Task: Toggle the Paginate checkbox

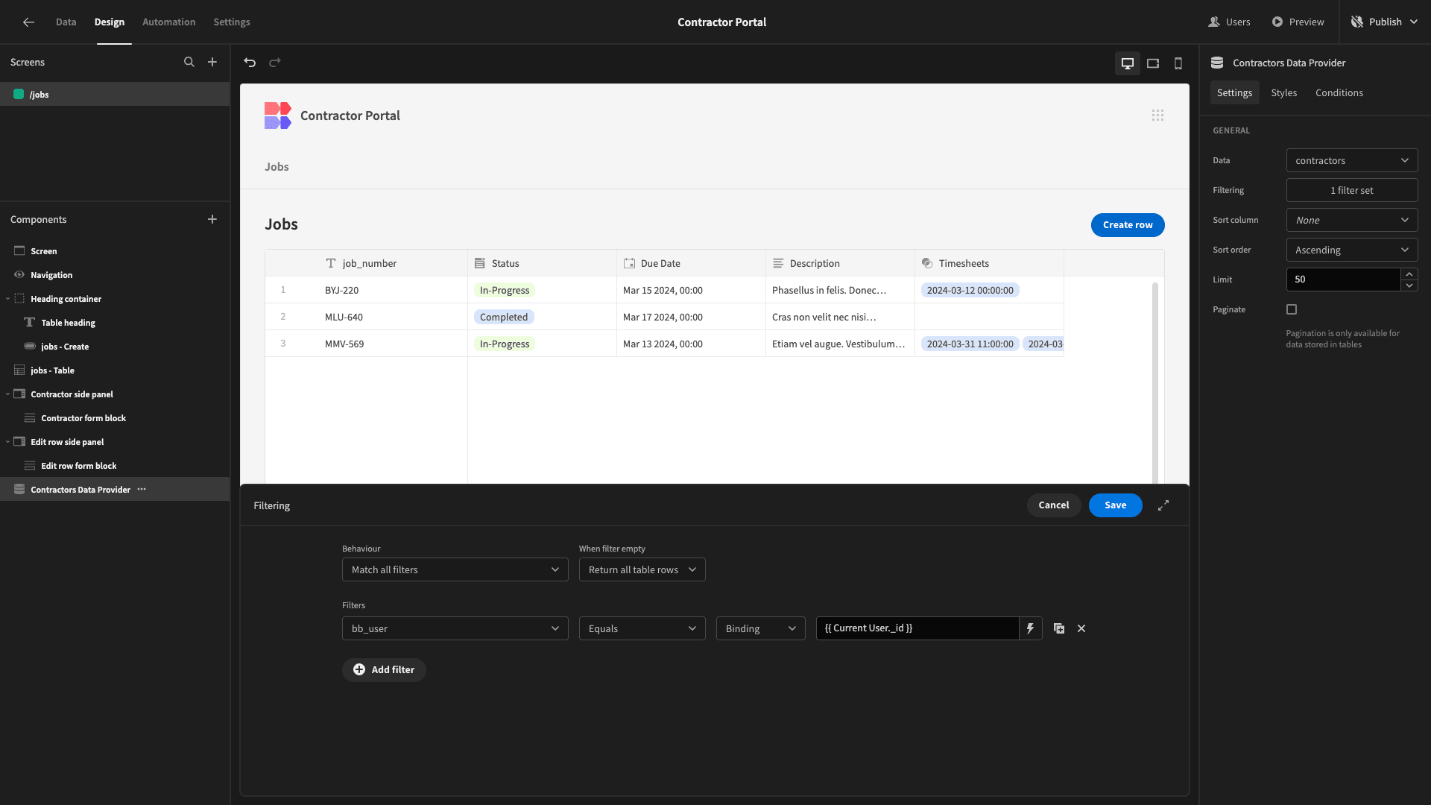Action: click(1292, 309)
